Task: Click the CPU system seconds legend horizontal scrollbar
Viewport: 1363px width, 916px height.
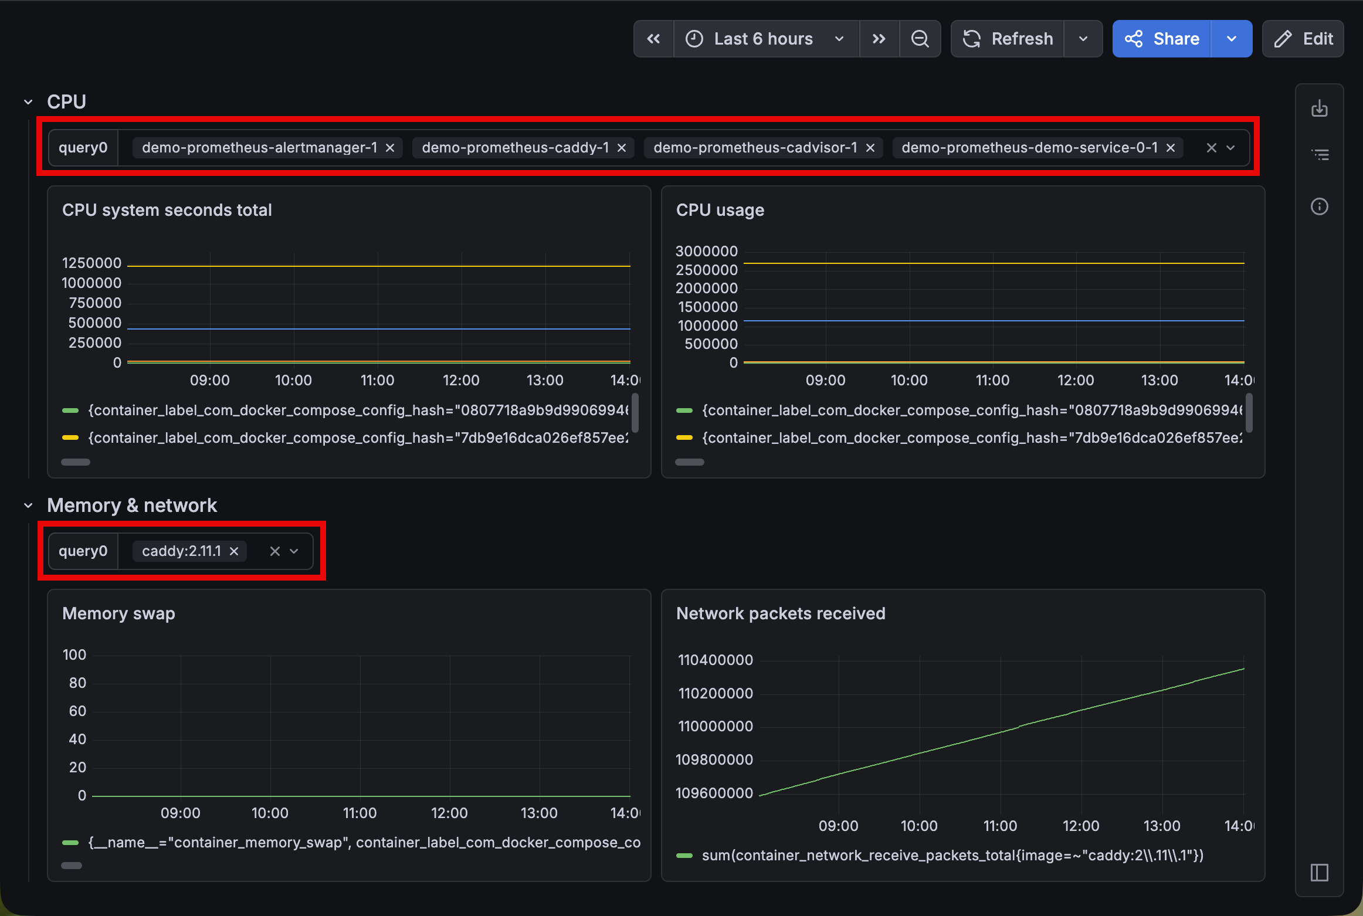Action: [76, 462]
